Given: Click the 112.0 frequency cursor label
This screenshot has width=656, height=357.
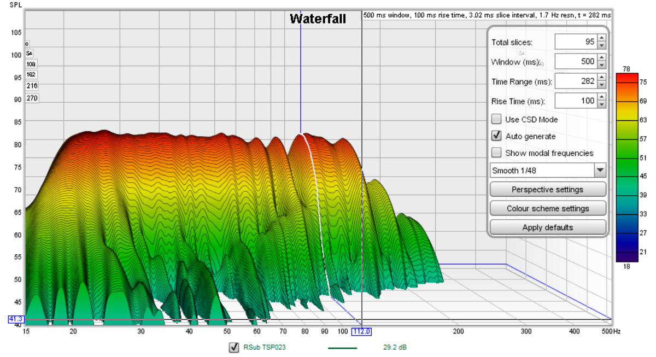Looking at the screenshot, I should coord(362,331).
